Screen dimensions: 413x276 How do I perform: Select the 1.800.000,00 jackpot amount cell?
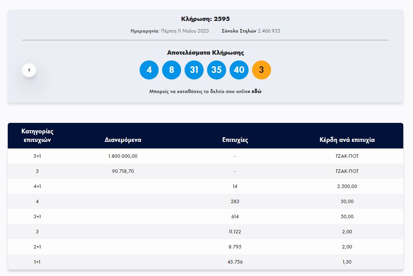[x=123, y=156]
